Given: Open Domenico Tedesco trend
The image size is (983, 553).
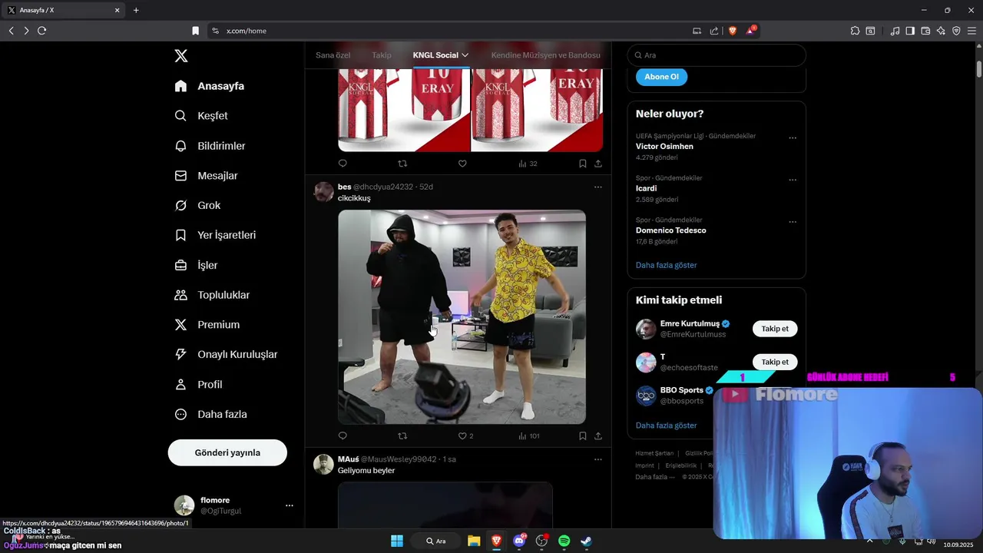Looking at the screenshot, I should [670, 230].
